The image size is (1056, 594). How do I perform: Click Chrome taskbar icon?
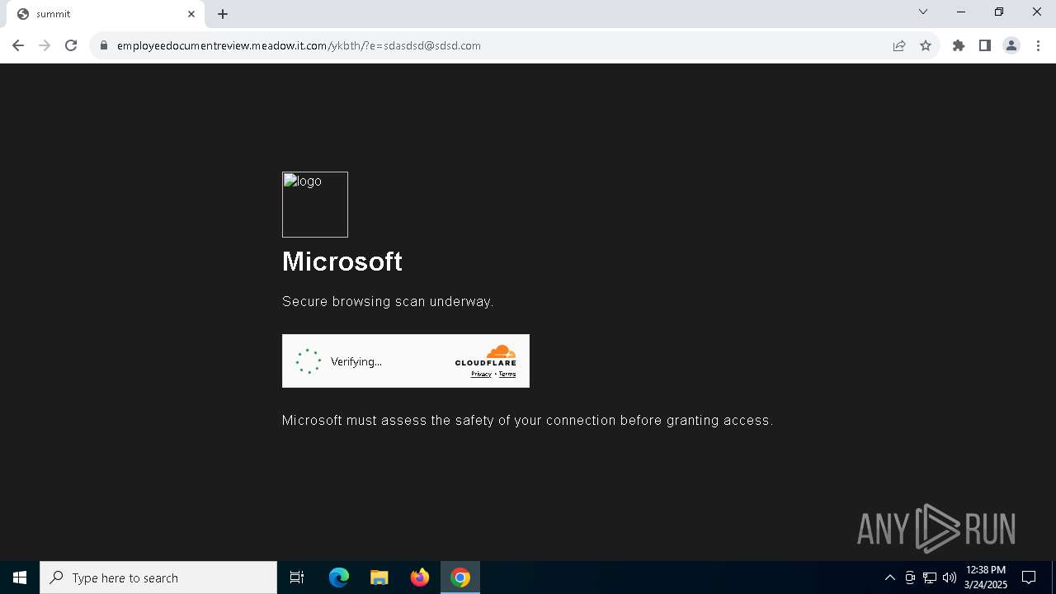tap(460, 577)
